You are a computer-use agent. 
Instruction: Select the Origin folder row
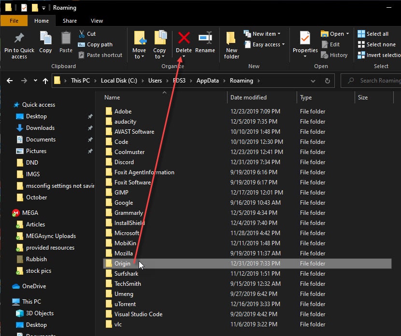point(247,264)
